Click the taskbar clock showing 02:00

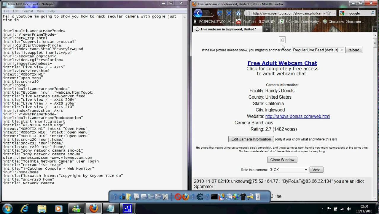click(364, 209)
